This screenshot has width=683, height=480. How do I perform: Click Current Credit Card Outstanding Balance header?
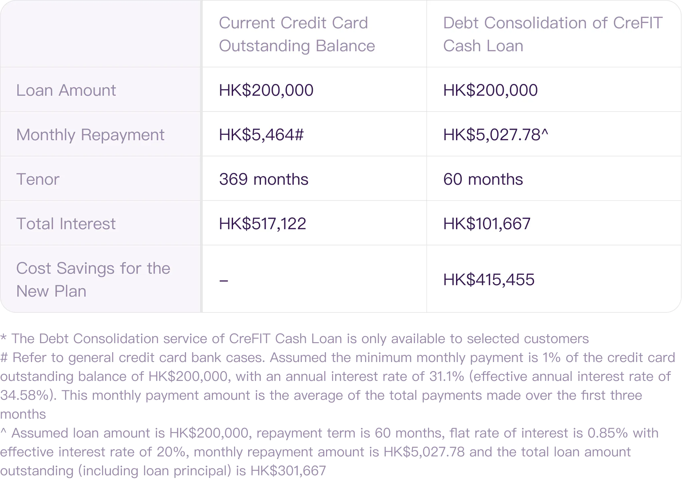click(297, 34)
